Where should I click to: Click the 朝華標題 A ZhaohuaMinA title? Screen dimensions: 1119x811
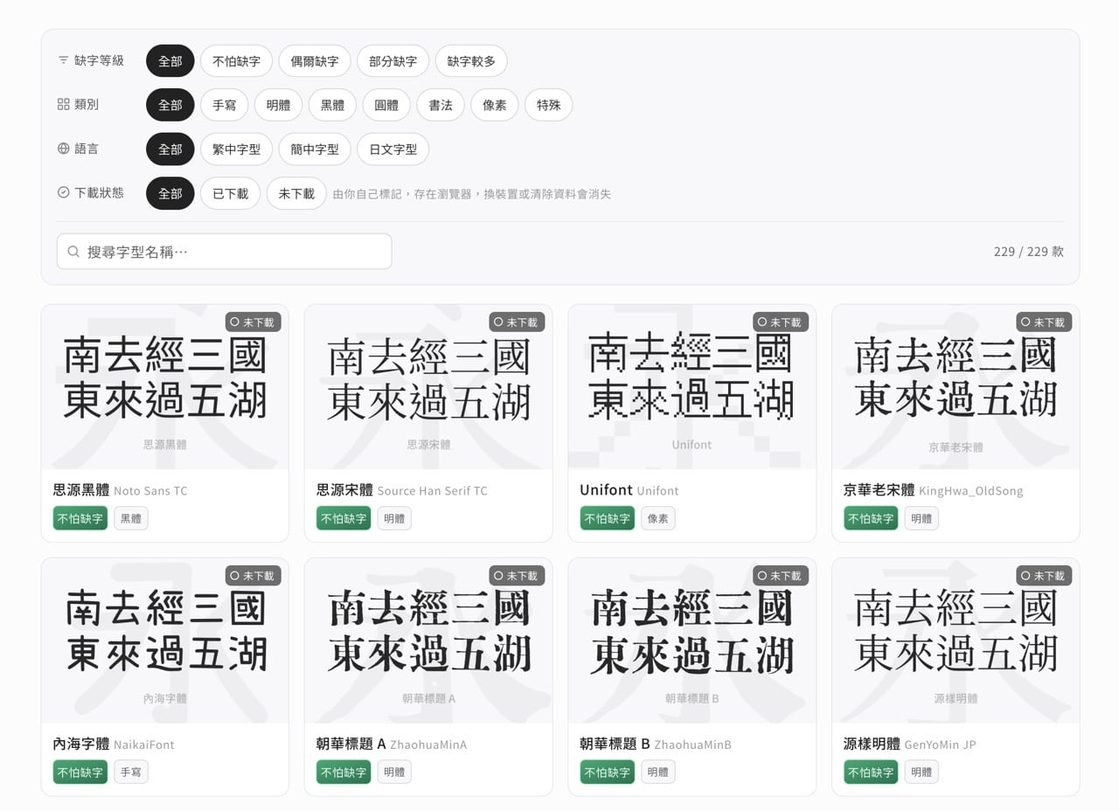392,745
